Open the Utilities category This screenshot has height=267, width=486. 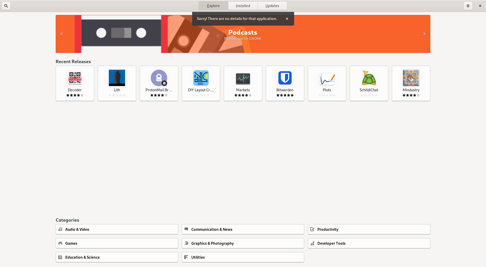point(243,257)
